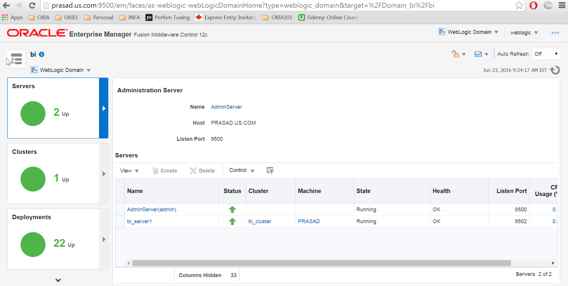Bookmark this page with star icon
568x286 pixels.
pyautogui.click(x=519, y=5)
